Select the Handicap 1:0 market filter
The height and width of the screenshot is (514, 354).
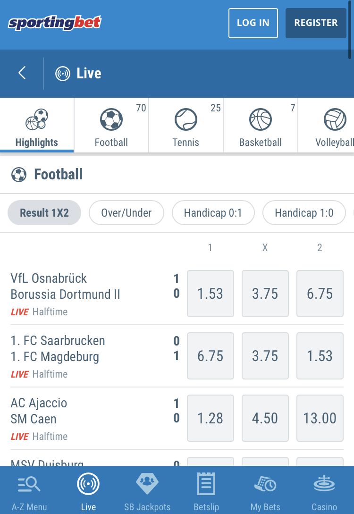(304, 213)
